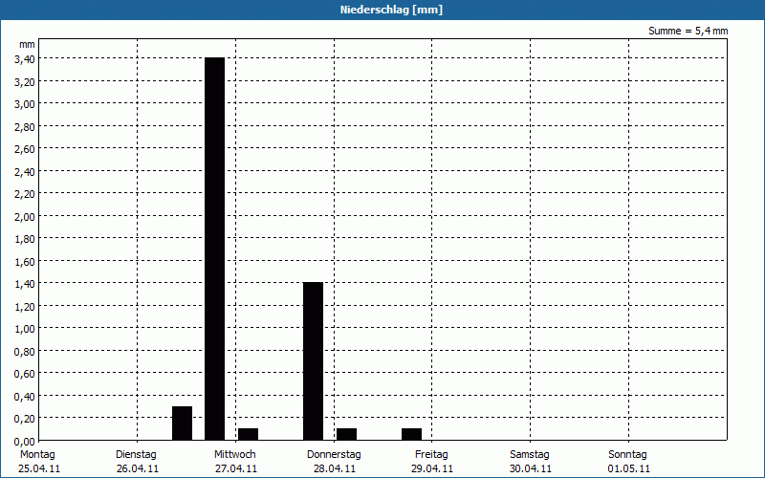The image size is (765, 478).
Task: Click the 1,20 y-axis value
Action: (25, 306)
